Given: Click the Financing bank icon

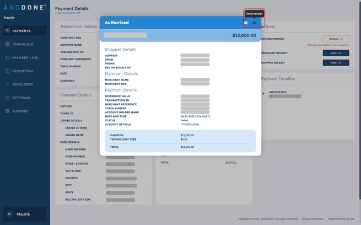Looking at the screenshot, I should [7, 44].
